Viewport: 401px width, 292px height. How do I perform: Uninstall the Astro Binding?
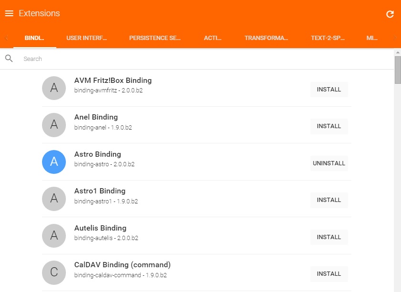click(329, 163)
